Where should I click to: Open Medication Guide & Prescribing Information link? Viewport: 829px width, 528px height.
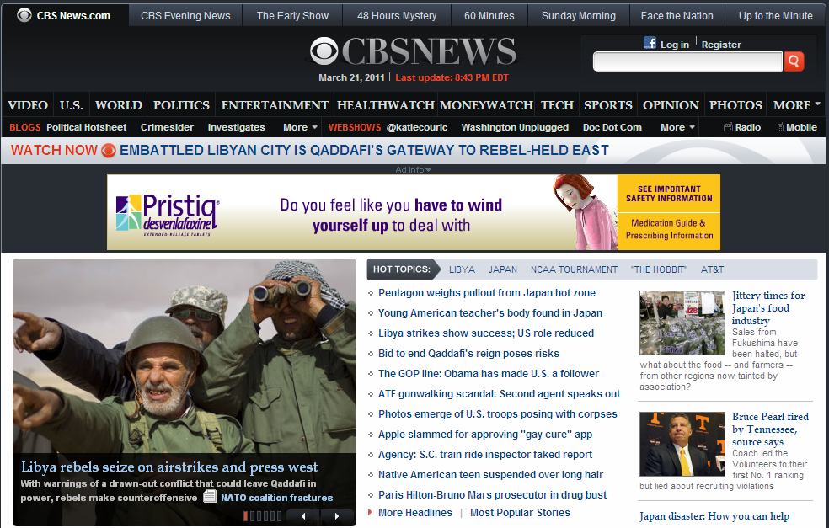669,229
